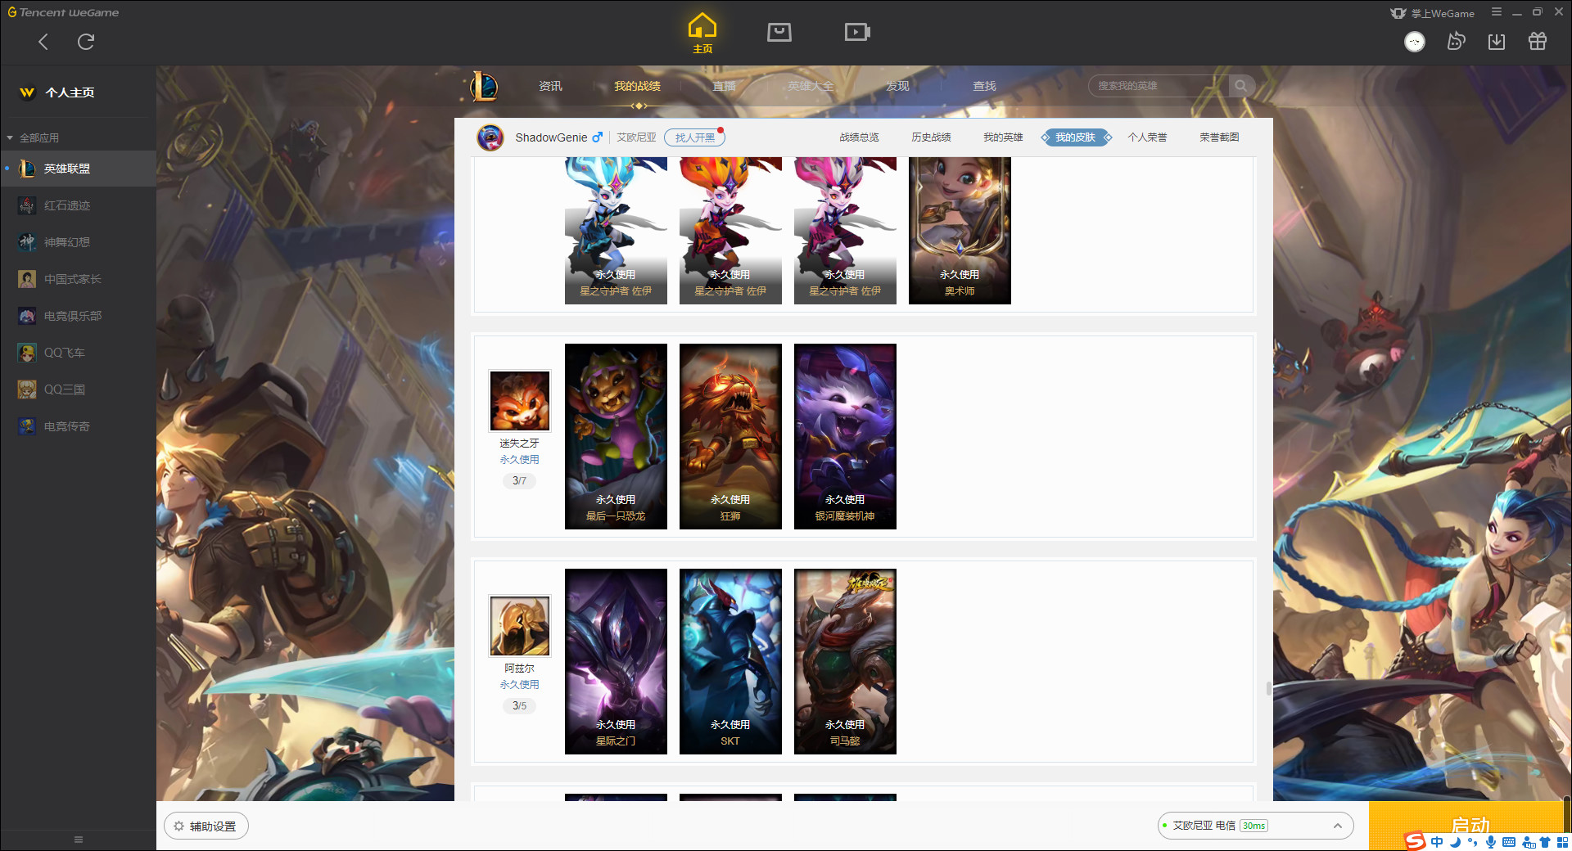Image resolution: width=1572 pixels, height=851 pixels.
Task: Click the 阿兹尔 champion portrait
Action: point(520,626)
